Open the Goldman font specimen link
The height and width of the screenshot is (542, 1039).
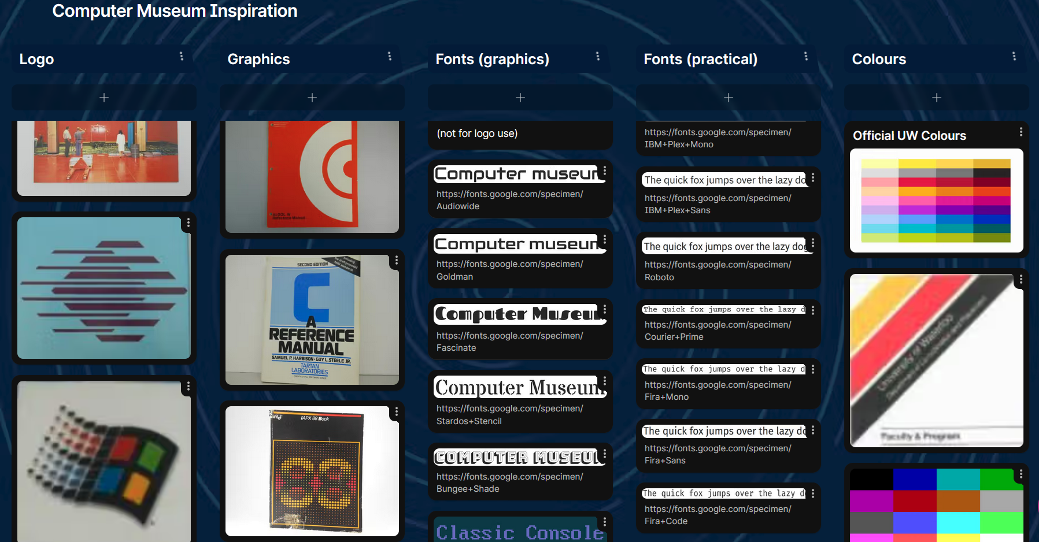pos(509,270)
